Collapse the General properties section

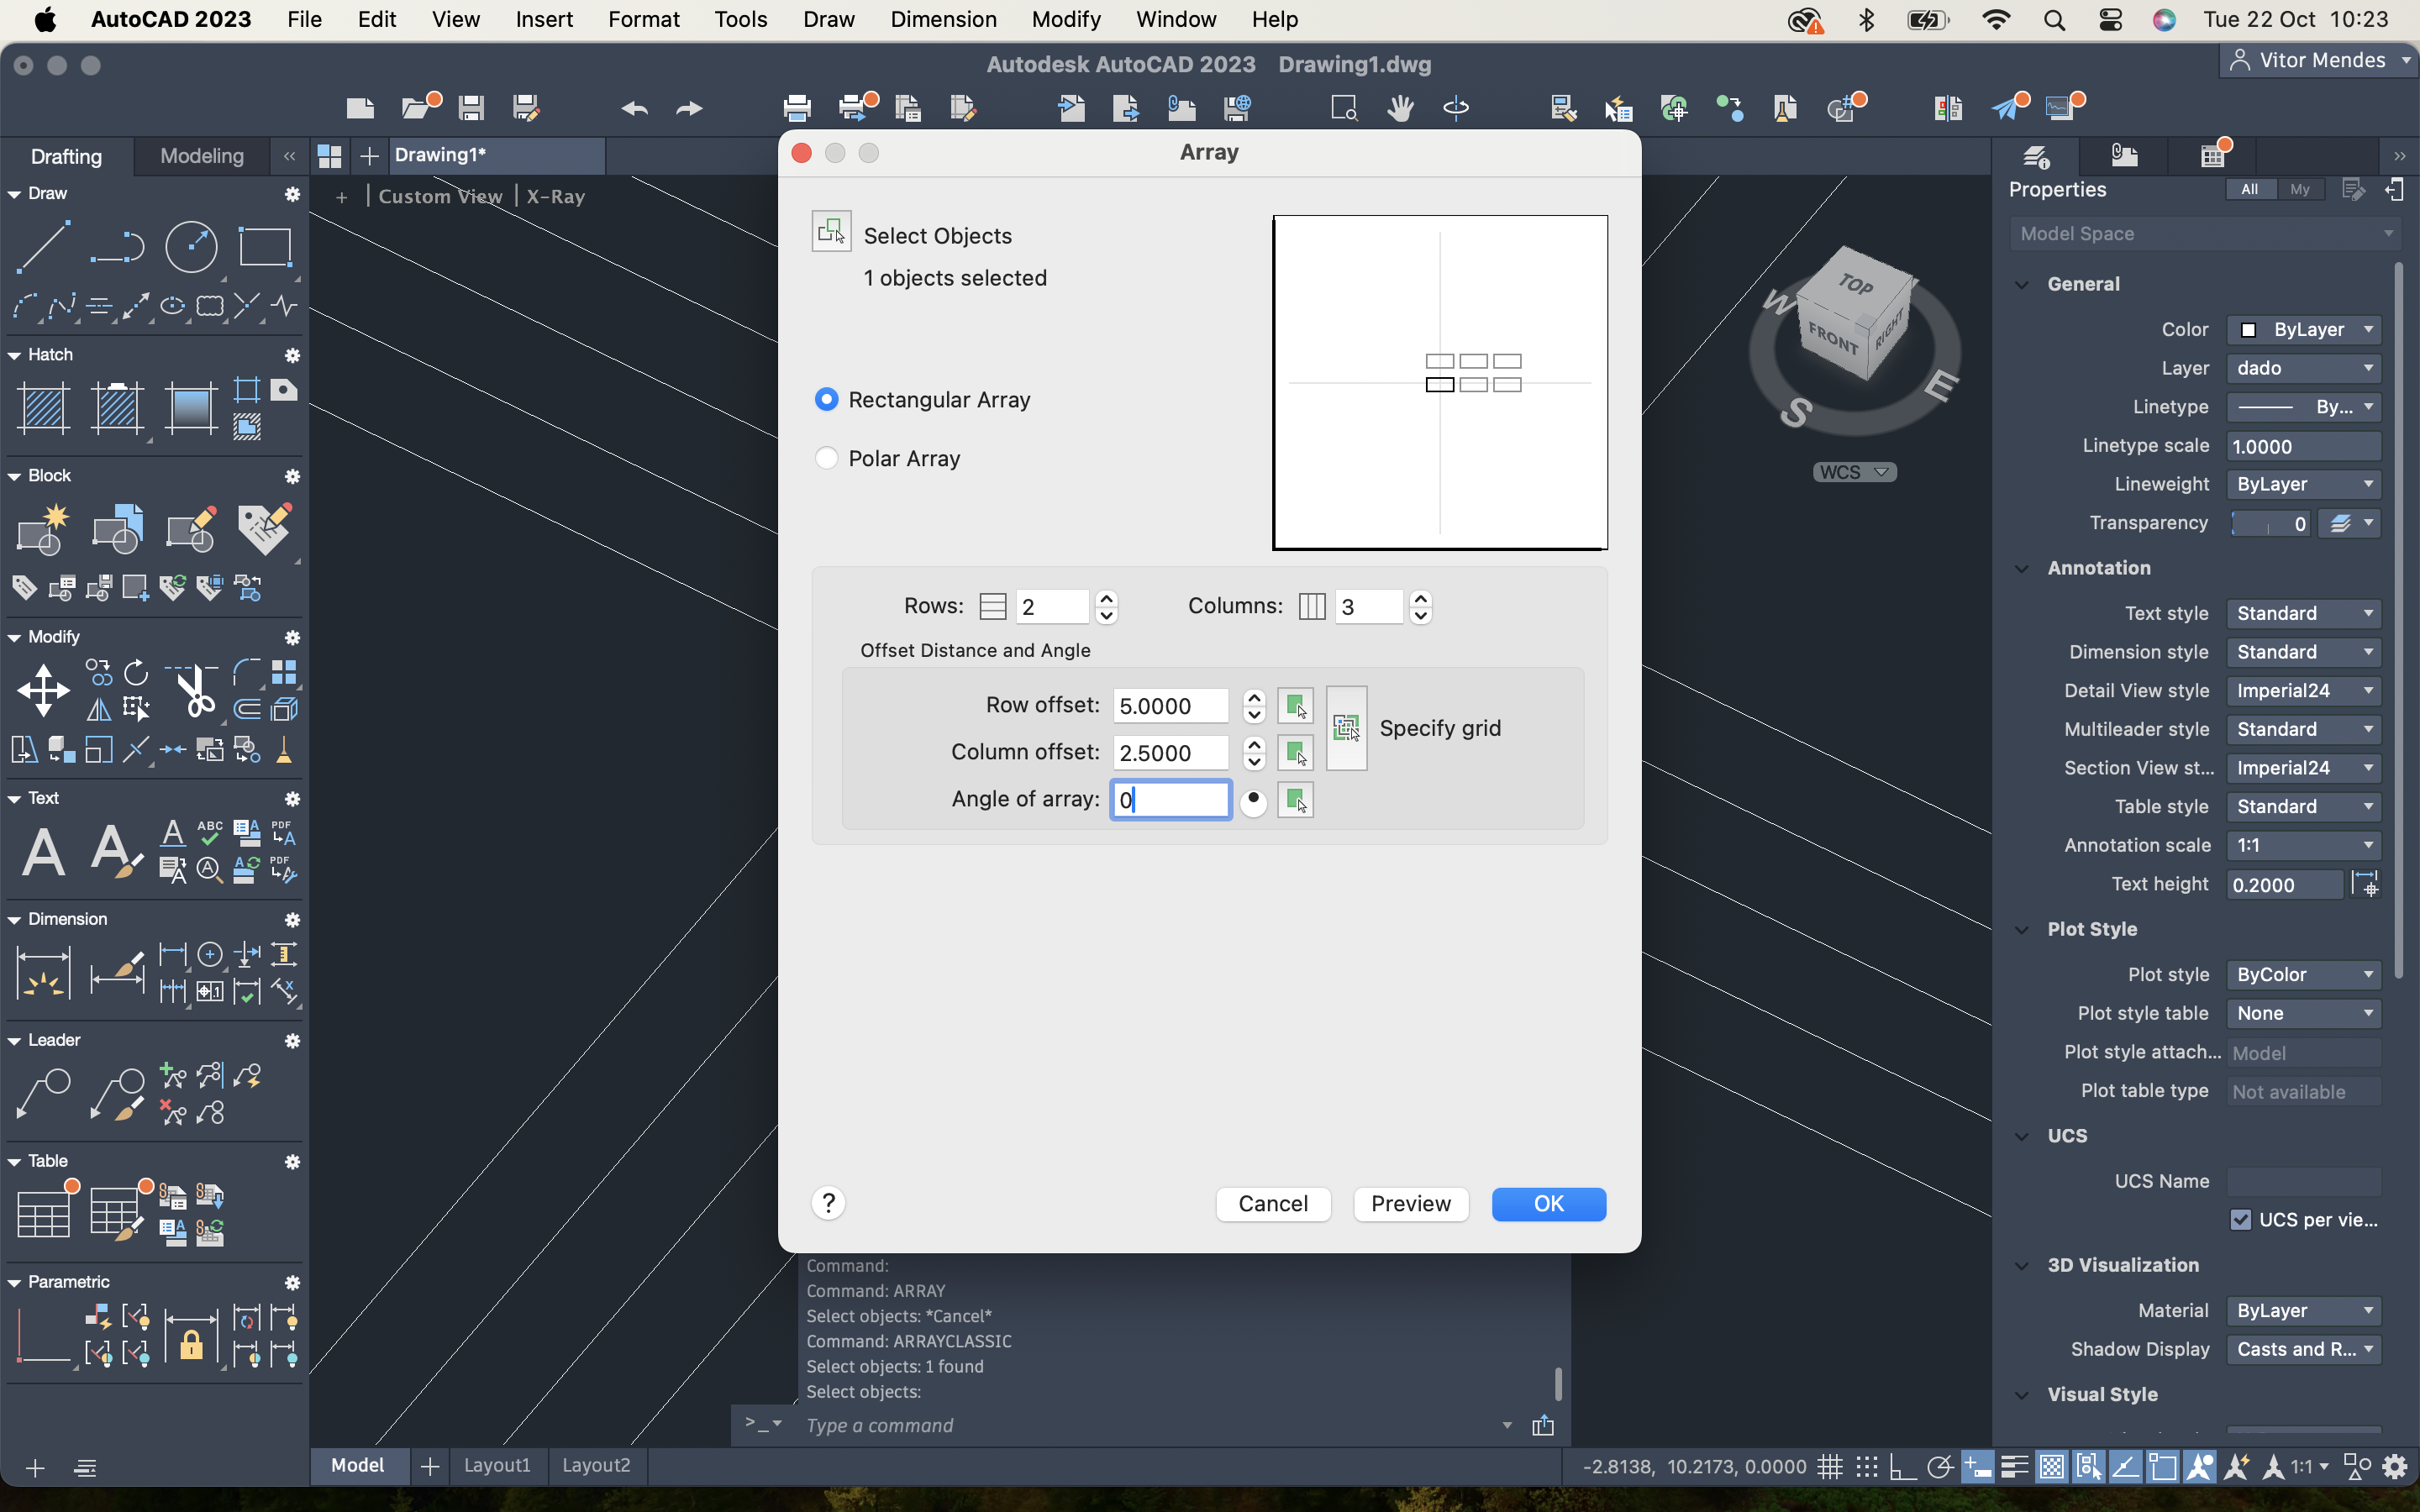click(2022, 284)
